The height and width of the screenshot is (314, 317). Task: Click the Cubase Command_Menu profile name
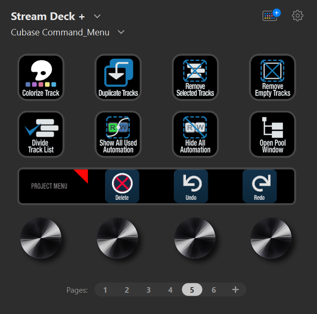click(60, 32)
